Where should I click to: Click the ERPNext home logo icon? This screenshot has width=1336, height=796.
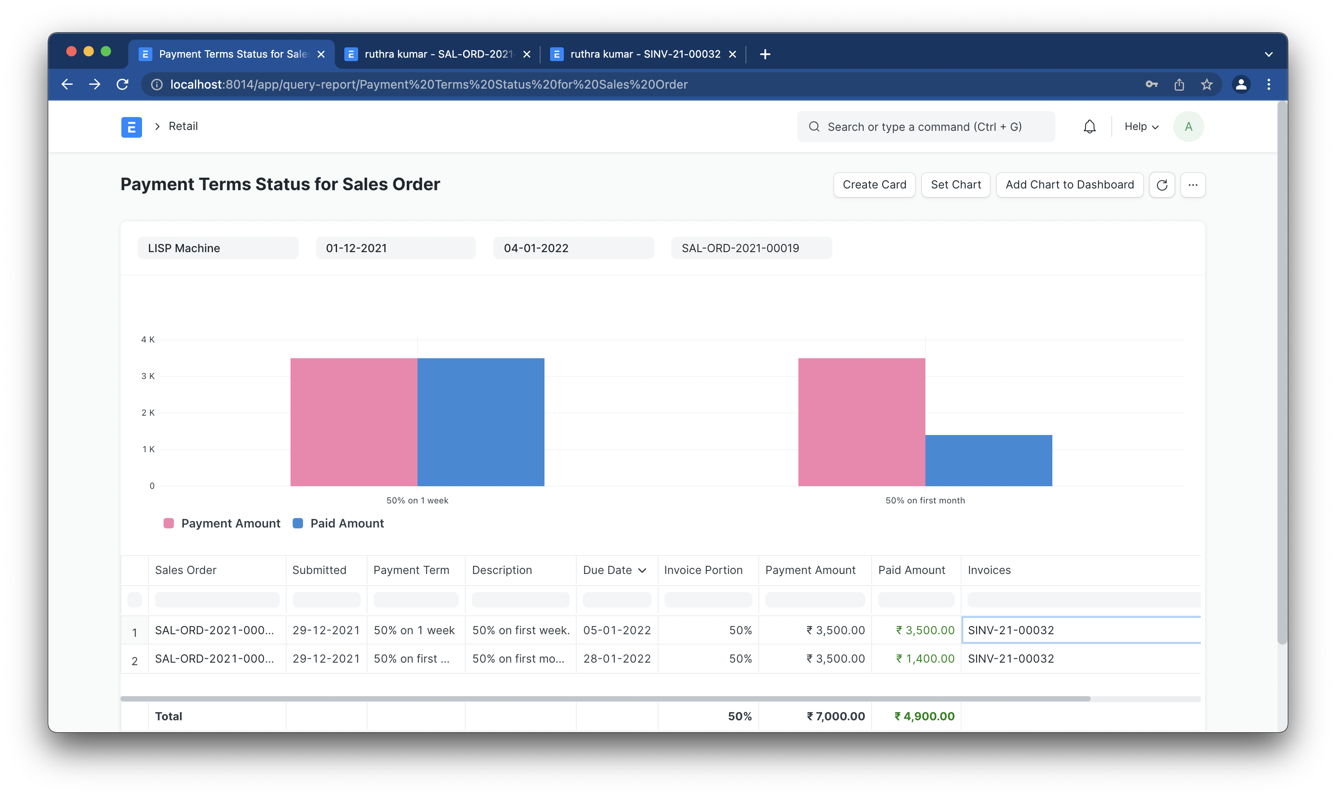pyautogui.click(x=131, y=127)
